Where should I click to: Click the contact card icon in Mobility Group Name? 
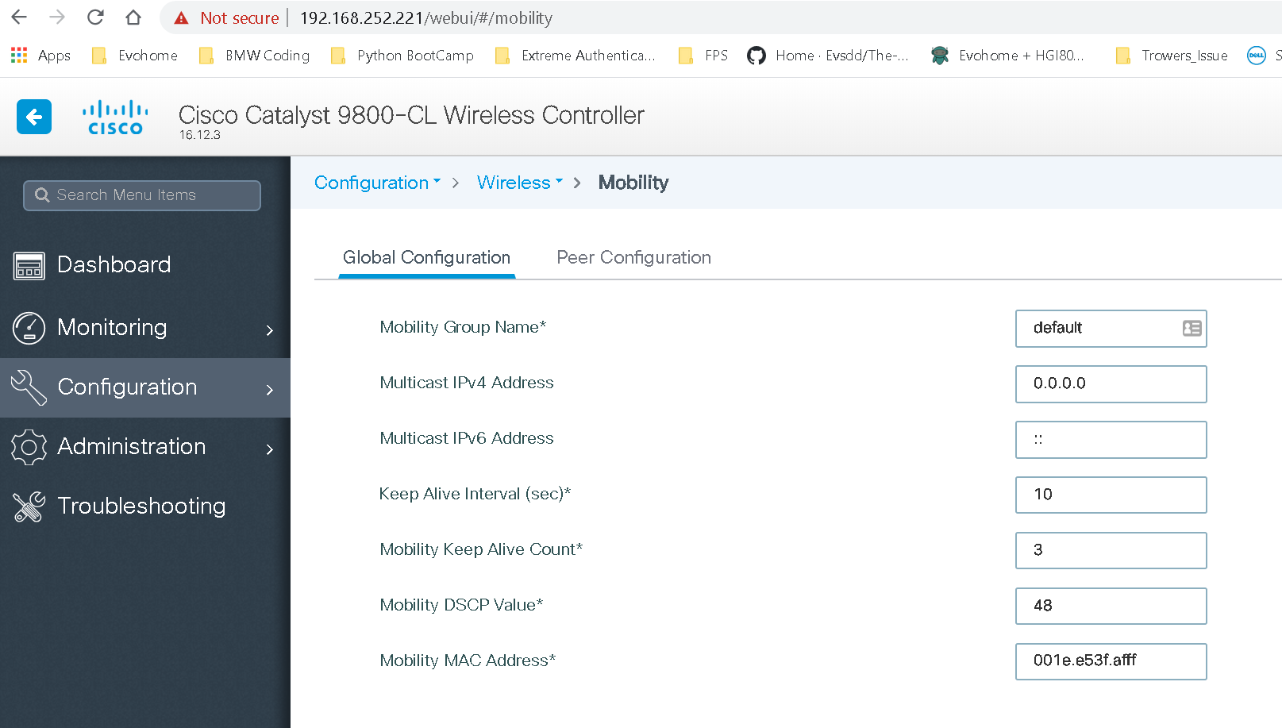click(1192, 328)
